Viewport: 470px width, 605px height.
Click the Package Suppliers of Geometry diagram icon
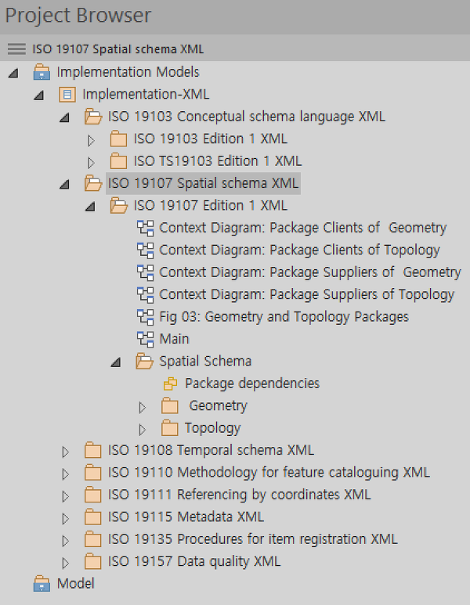pyautogui.click(x=145, y=272)
